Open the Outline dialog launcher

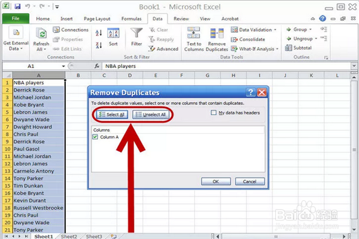click(x=326, y=57)
